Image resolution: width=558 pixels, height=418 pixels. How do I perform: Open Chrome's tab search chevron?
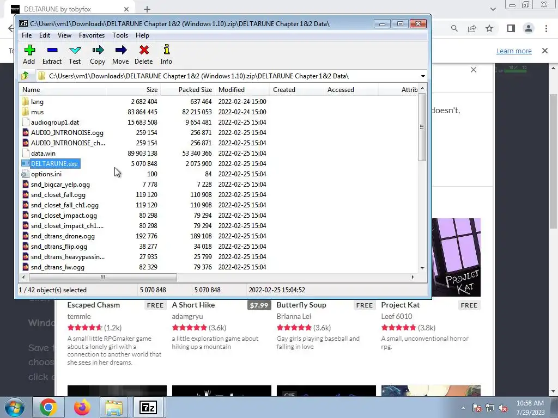pyautogui.click(x=493, y=9)
